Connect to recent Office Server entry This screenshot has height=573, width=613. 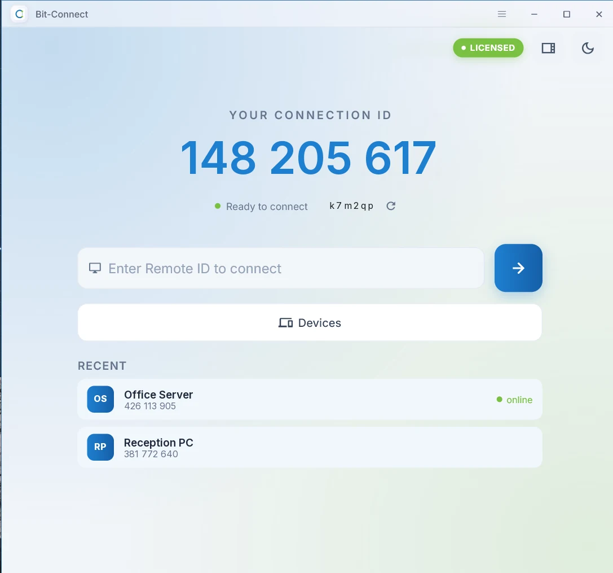310,399
